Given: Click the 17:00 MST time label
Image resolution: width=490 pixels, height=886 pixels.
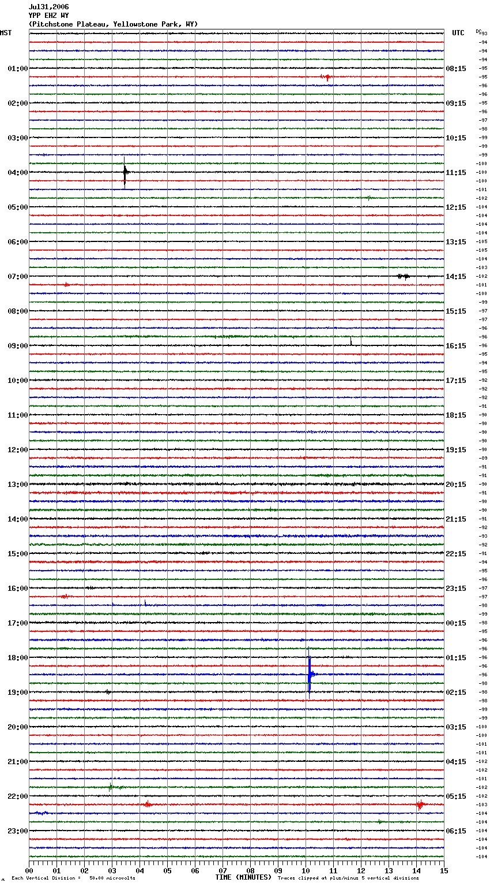Looking at the screenshot, I should coord(18,623).
